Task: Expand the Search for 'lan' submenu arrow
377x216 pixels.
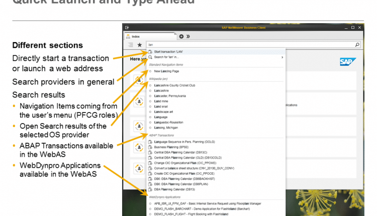Action: coord(282,57)
